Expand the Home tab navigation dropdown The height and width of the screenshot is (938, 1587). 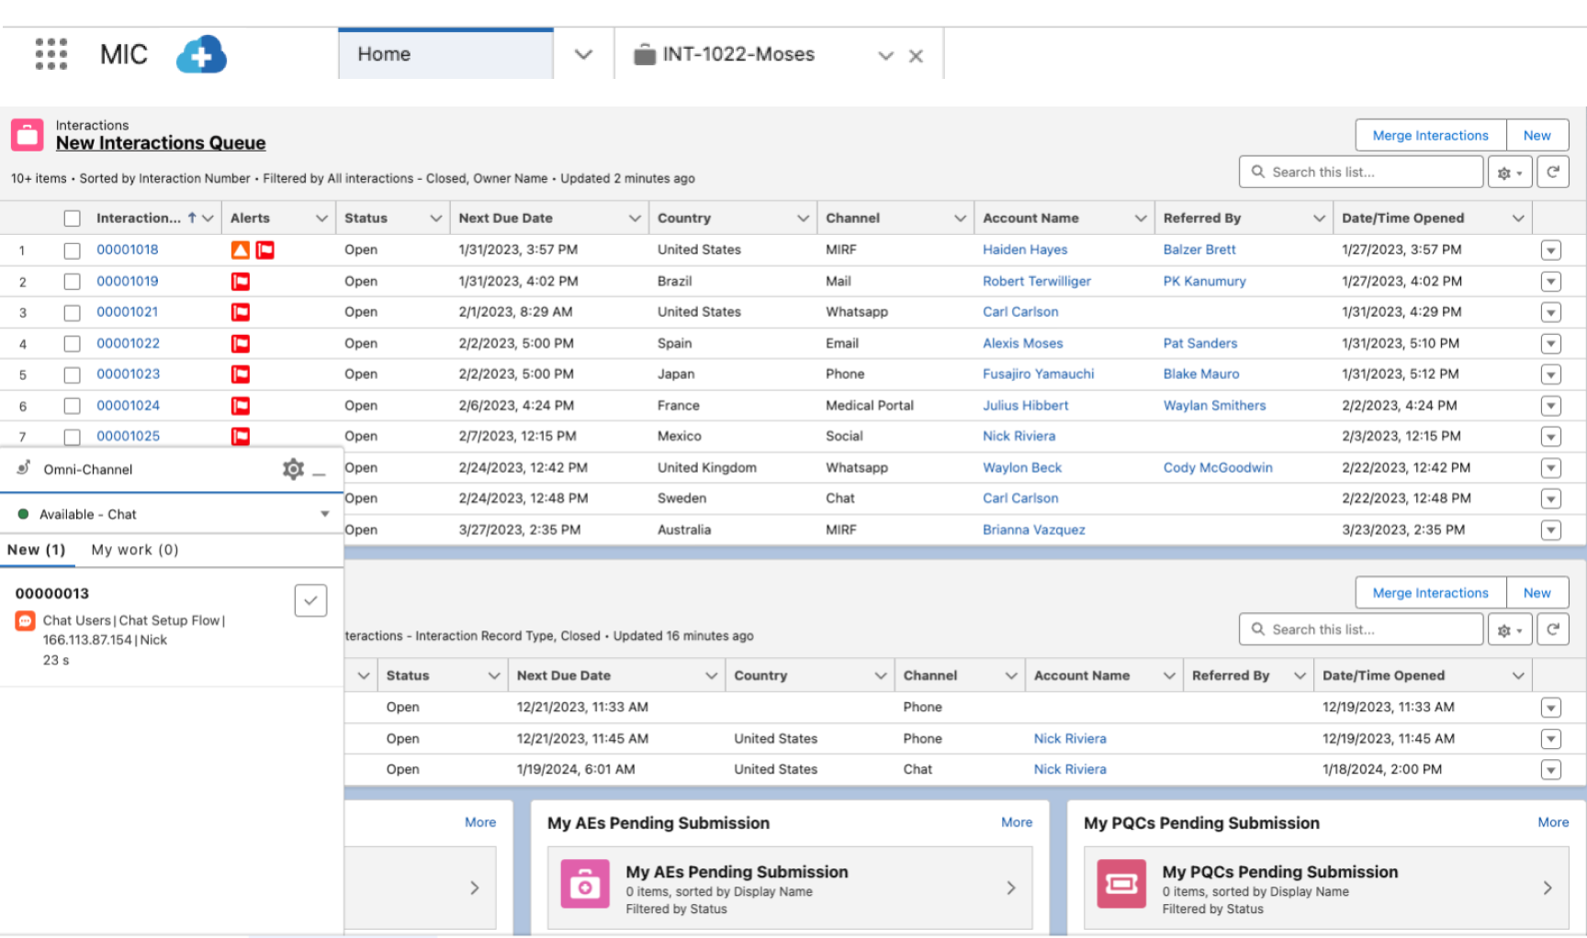coord(583,54)
